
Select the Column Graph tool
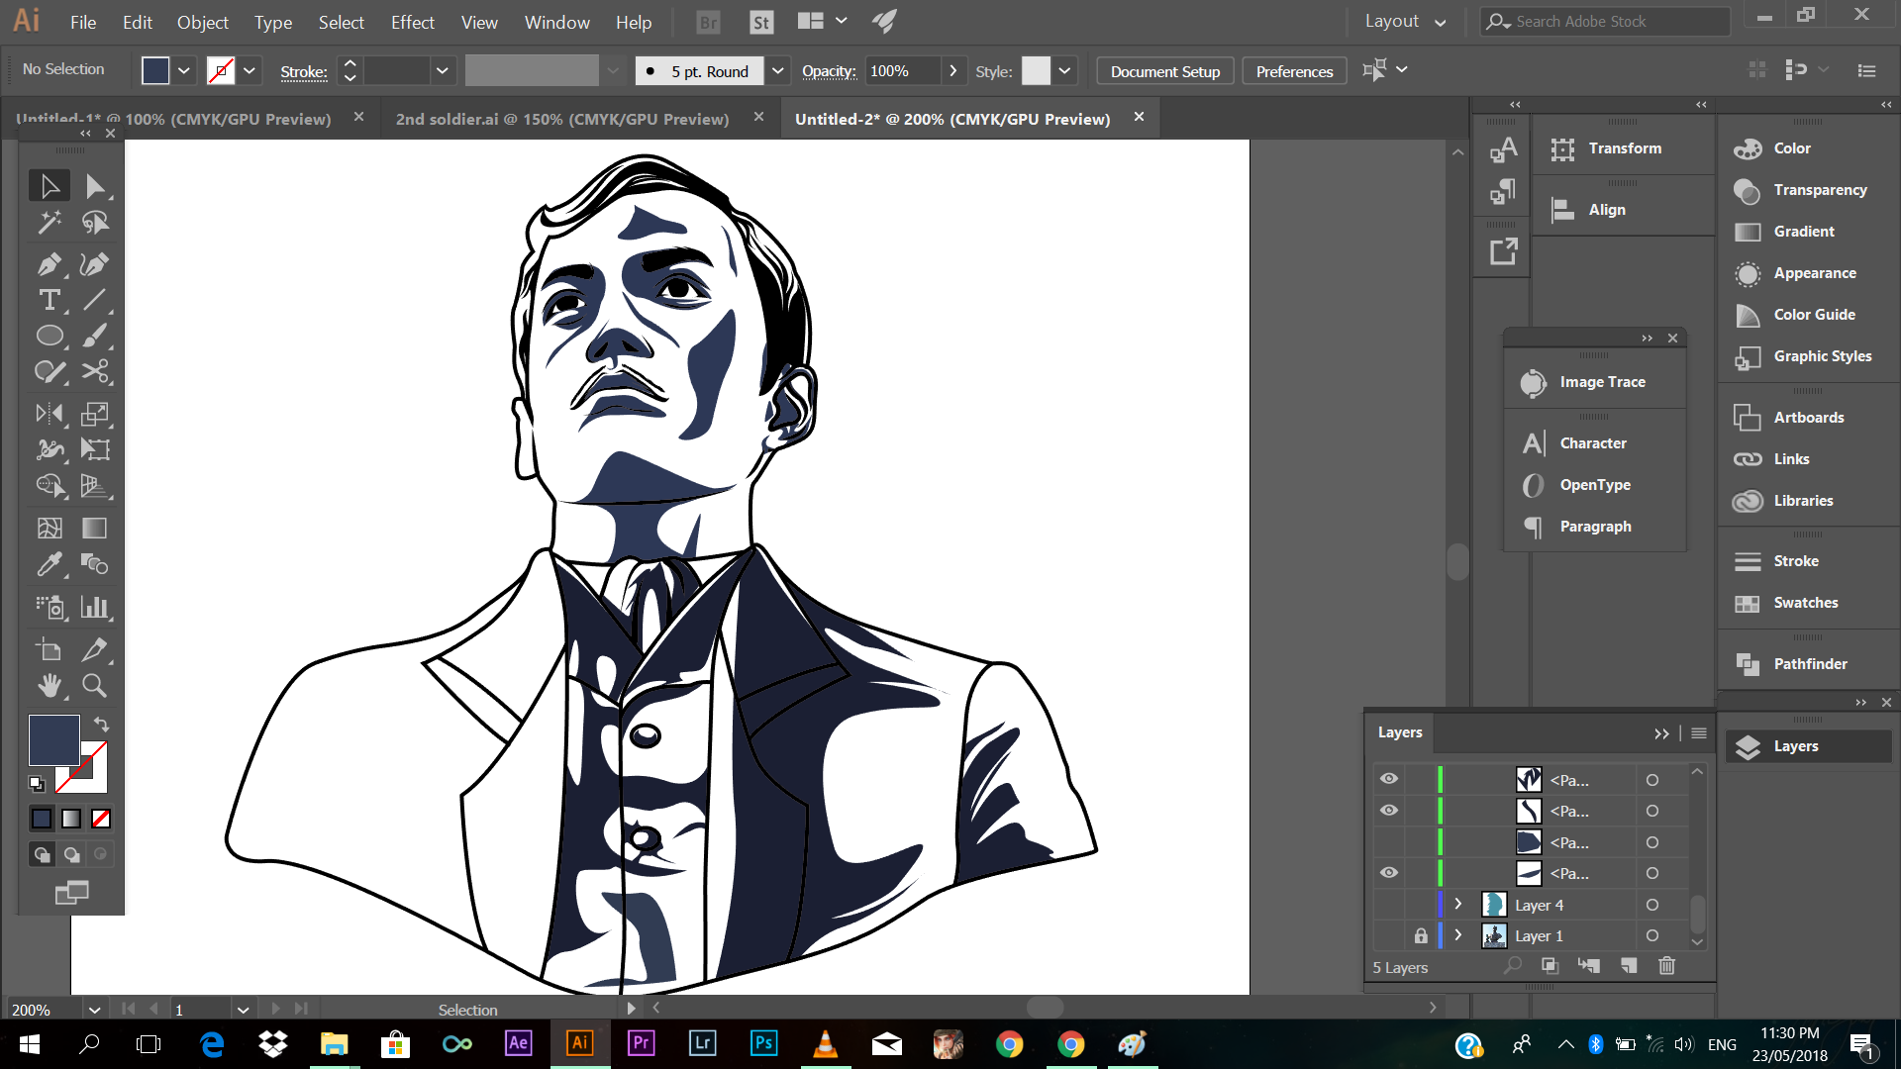(95, 607)
